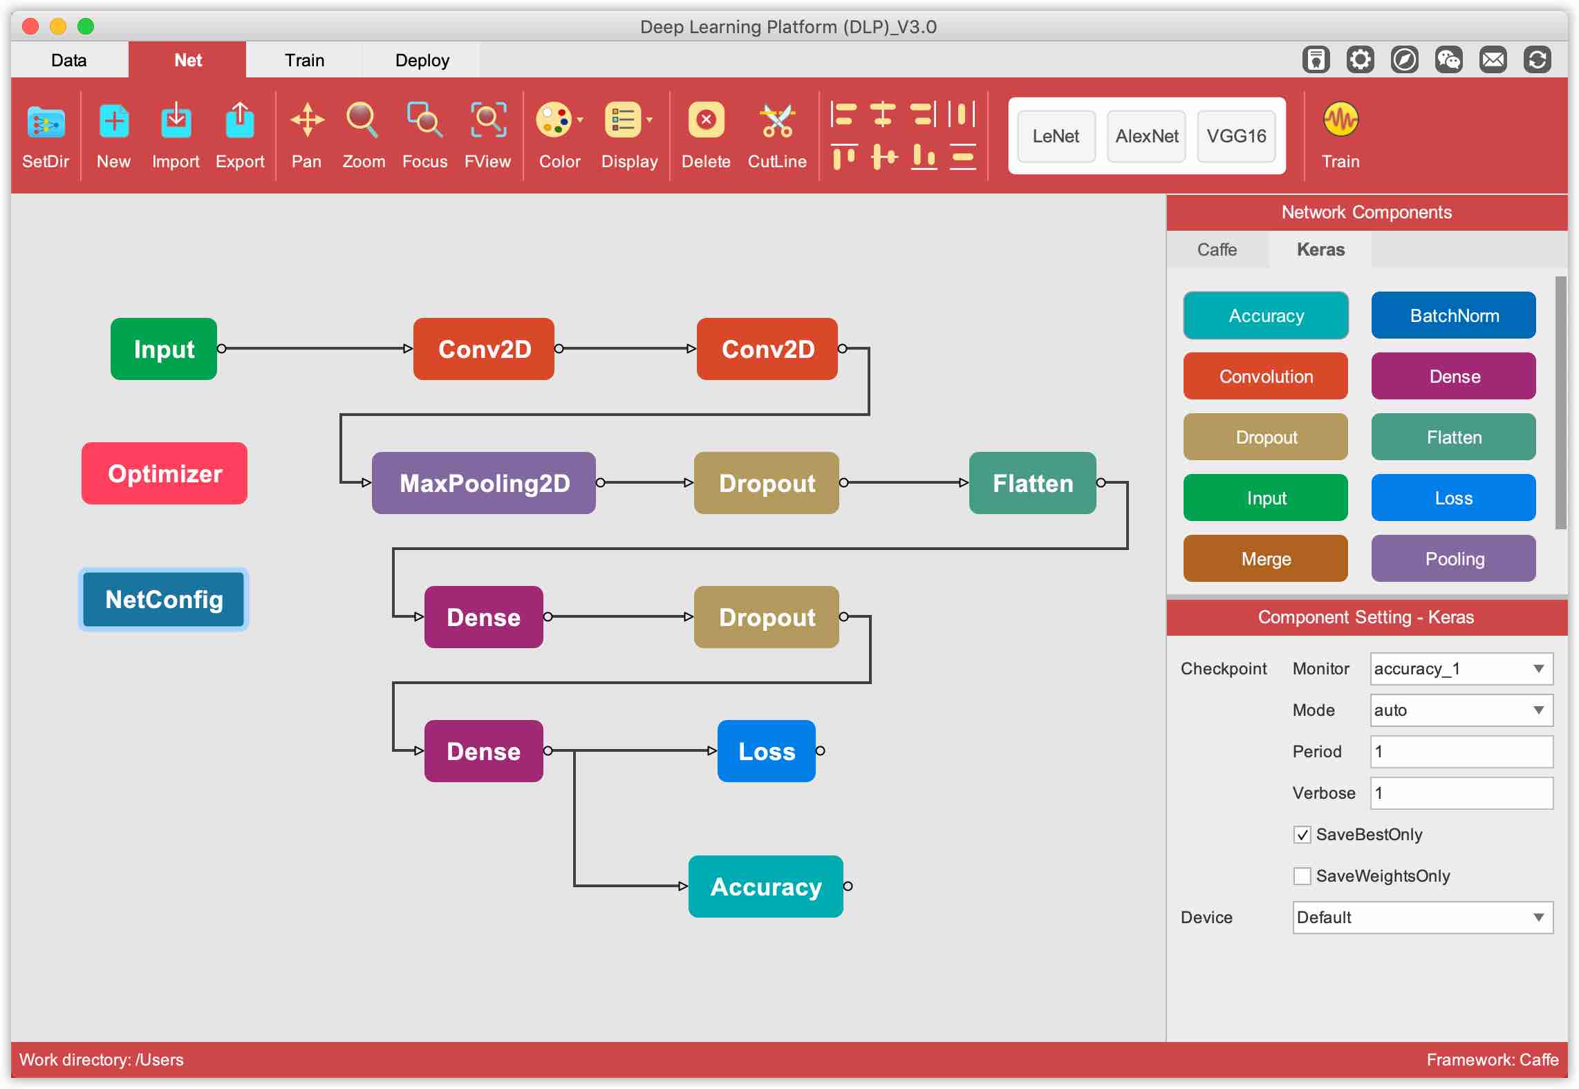Create a new network with New icon
This screenshot has width=1579, height=1089.
point(113,122)
